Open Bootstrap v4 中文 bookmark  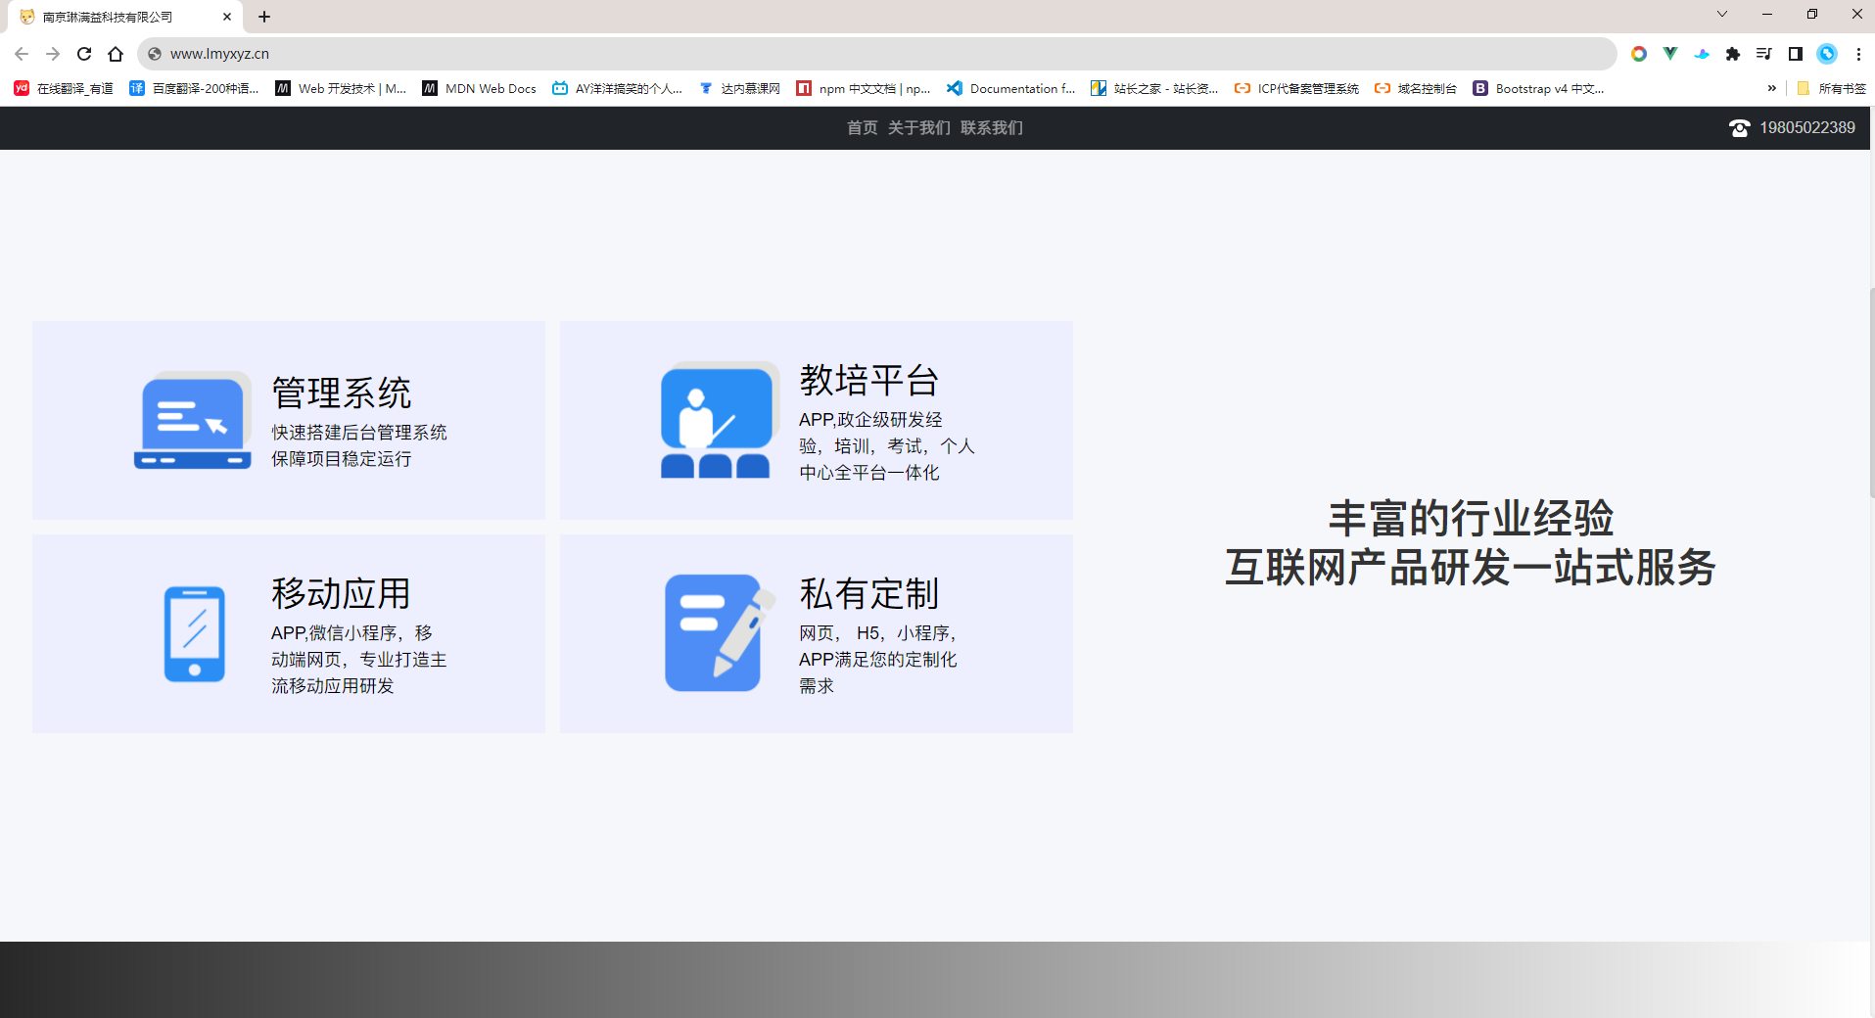point(1539,88)
